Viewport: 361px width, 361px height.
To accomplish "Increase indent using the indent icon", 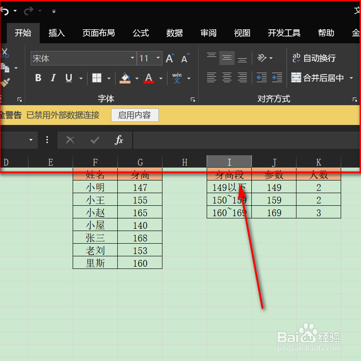I will [x=277, y=78].
